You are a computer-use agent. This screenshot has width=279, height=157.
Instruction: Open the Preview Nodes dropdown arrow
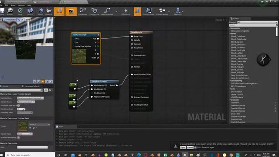point(169,12)
